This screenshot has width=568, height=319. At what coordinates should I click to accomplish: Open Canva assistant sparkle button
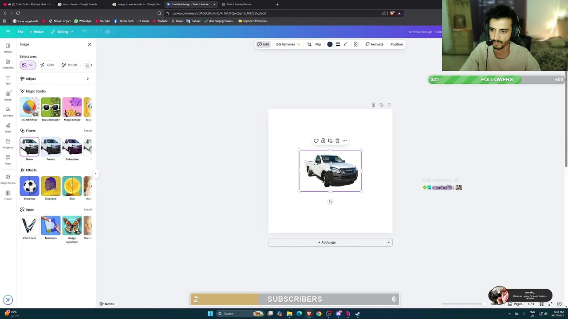[x=8, y=300]
